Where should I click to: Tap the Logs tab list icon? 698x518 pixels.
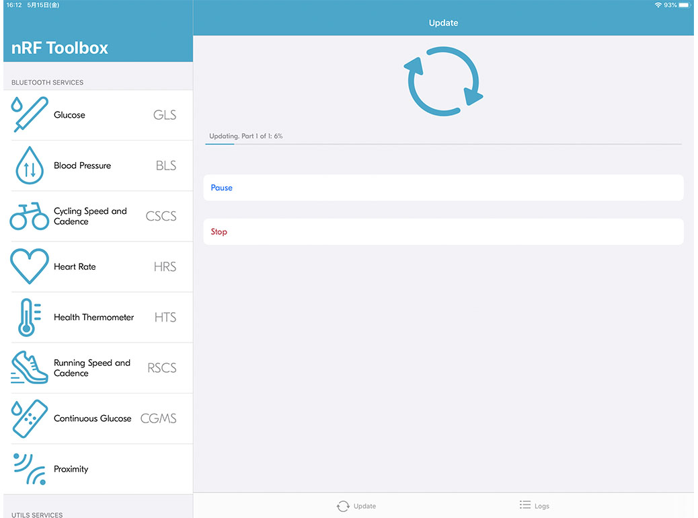point(525,505)
